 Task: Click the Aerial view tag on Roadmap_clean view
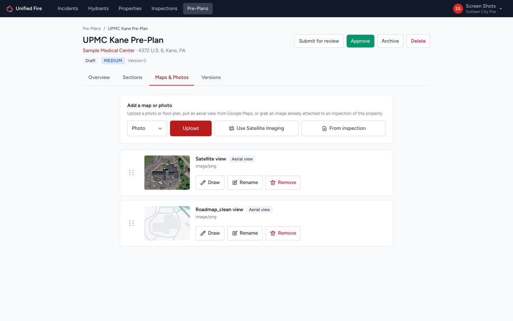tap(259, 210)
